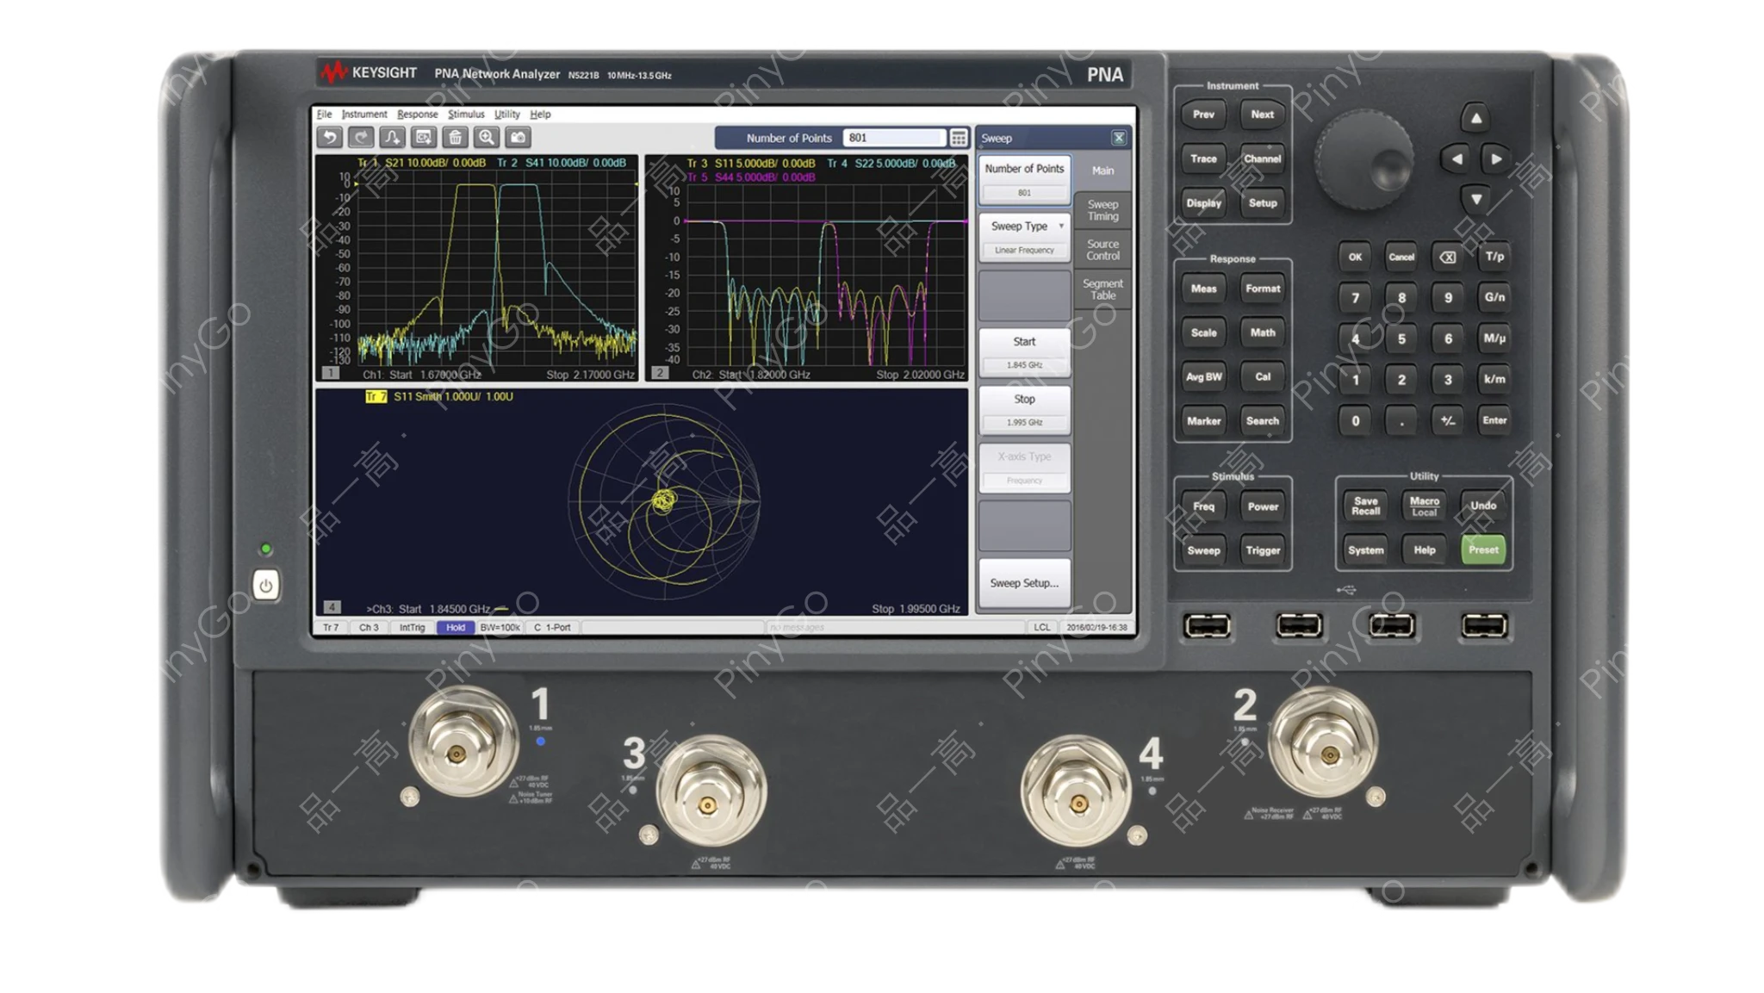
Task: Open the Stimulus menu
Action: point(466,115)
